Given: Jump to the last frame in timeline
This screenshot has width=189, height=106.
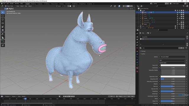Looking at the screenshot, I should click(74, 96).
